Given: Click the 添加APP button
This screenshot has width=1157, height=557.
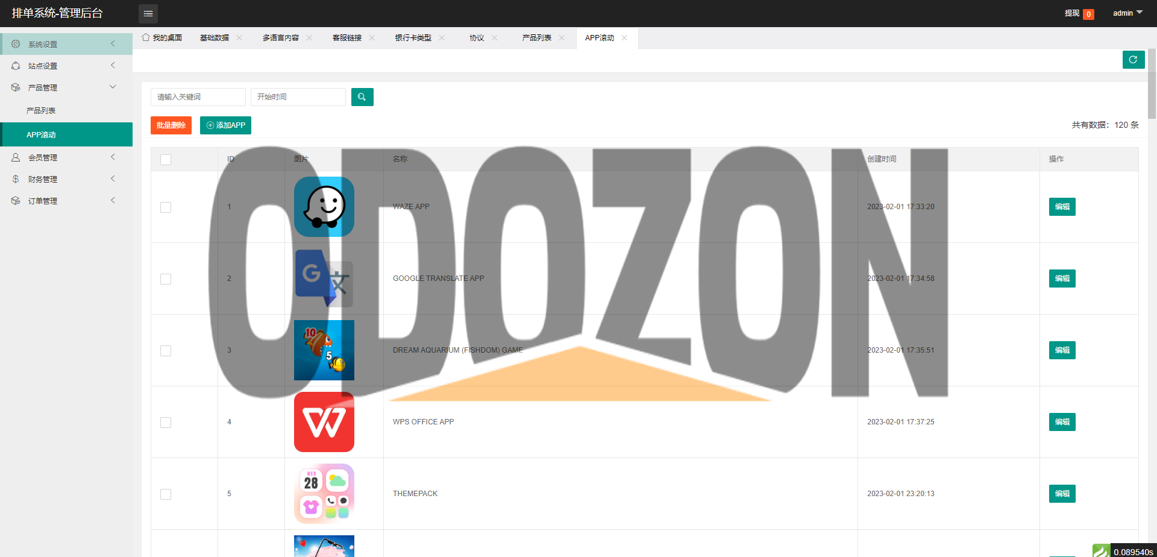Looking at the screenshot, I should [x=225, y=125].
